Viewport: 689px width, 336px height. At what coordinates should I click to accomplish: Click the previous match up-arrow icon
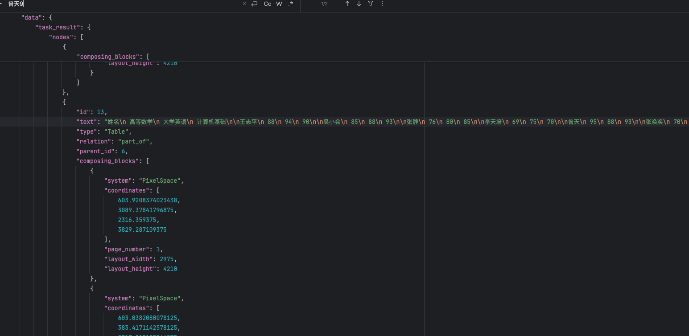pyautogui.click(x=347, y=4)
